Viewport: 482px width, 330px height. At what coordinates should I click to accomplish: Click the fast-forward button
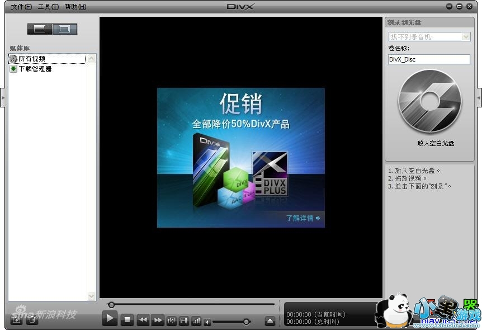pos(158,320)
